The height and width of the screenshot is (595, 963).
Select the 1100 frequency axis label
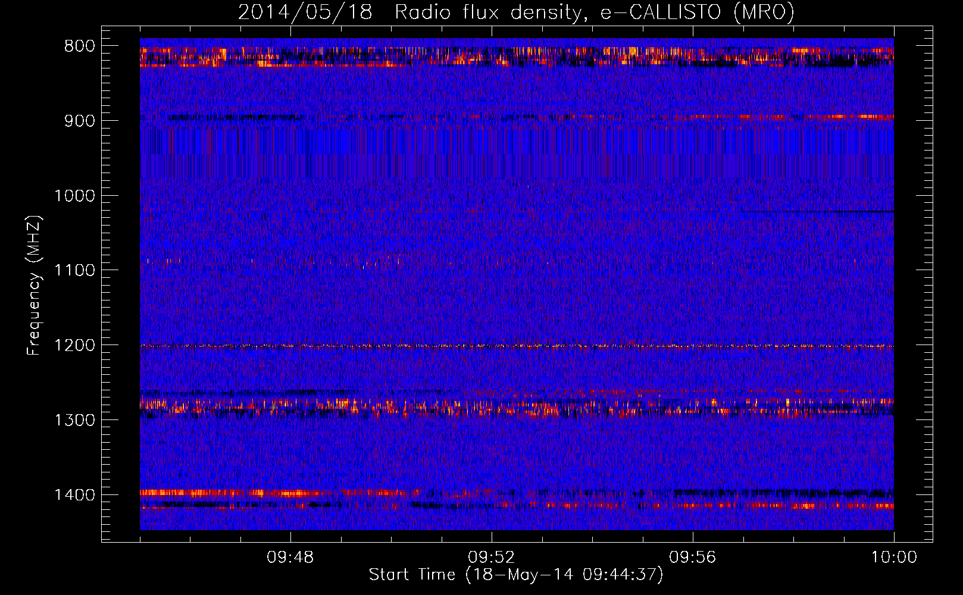(x=74, y=271)
